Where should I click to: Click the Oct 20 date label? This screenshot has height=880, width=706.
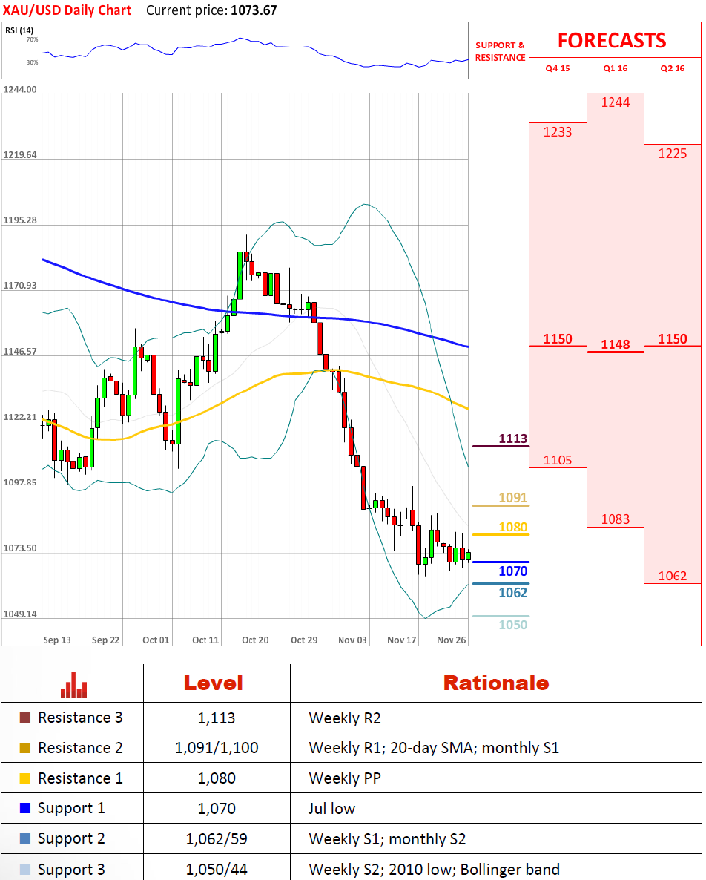pos(255,640)
